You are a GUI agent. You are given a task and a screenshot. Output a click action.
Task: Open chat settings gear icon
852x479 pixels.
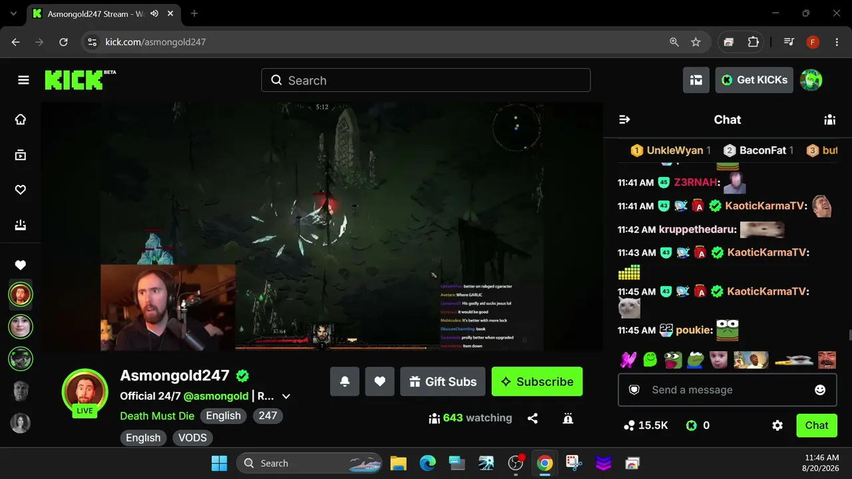click(777, 425)
